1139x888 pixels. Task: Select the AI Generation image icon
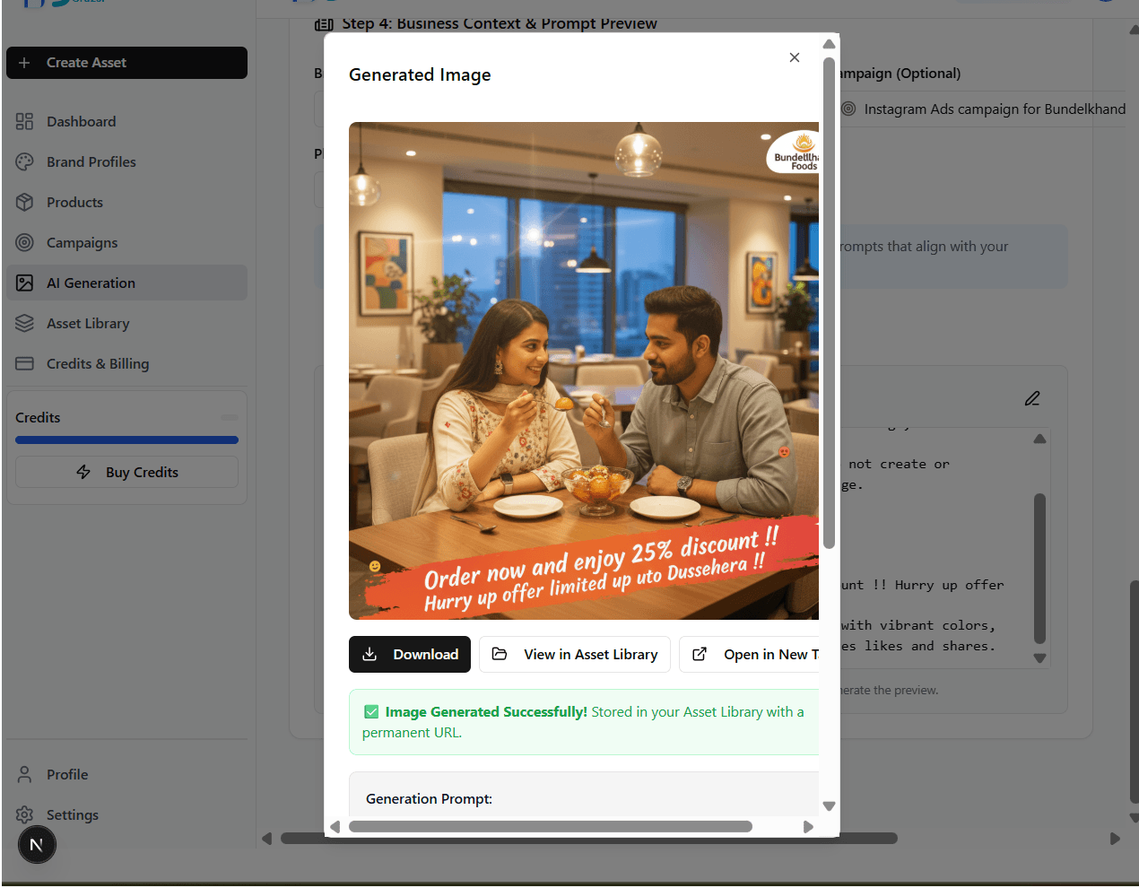24,283
